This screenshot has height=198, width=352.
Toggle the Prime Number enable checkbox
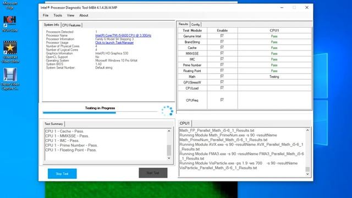pyautogui.click(x=222, y=65)
